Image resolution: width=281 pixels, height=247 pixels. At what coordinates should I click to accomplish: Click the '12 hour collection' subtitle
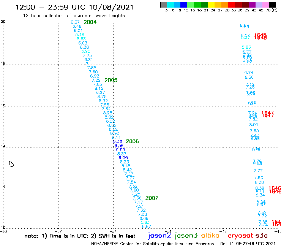(74, 16)
